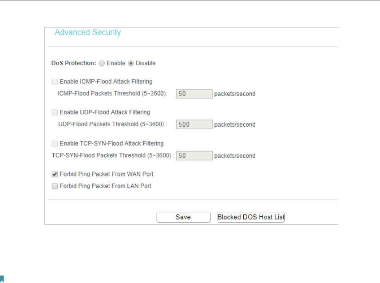Open the Blocked DOS Host List
This screenshot has width=380, height=283.
251,217
